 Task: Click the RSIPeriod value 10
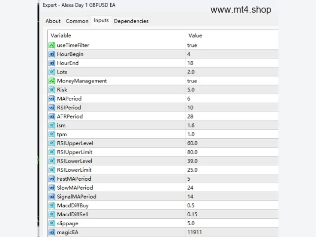190,108
